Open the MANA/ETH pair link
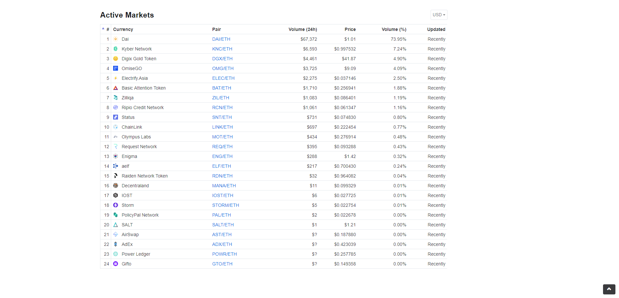 [x=224, y=186]
